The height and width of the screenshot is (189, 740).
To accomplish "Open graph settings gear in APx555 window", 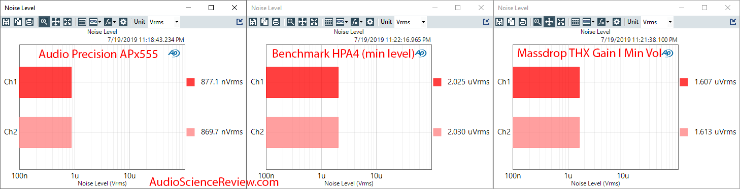I will tap(123, 22).
